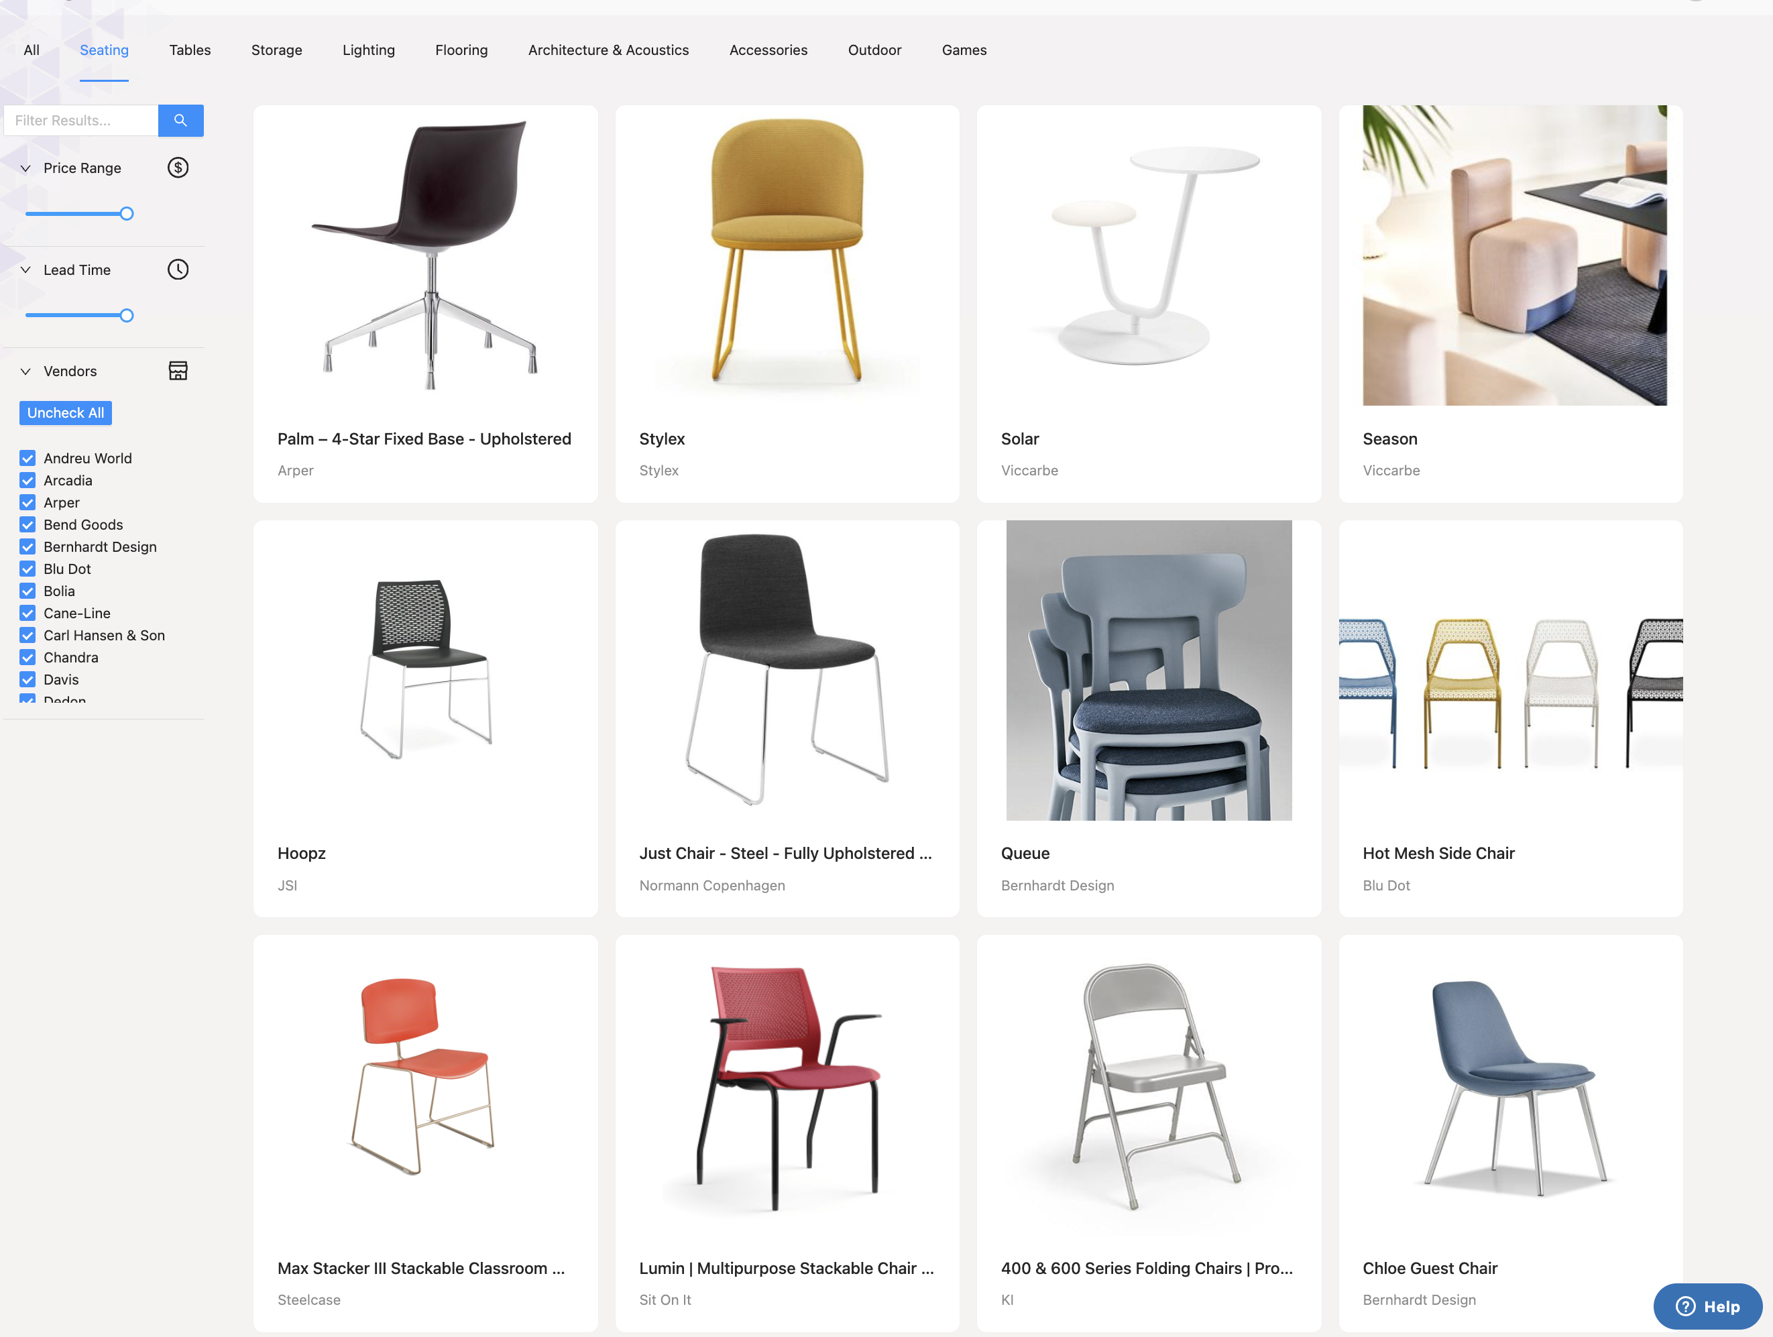Collapse the Price Range section chevron
The height and width of the screenshot is (1337, 1773).
coord(25,168)
